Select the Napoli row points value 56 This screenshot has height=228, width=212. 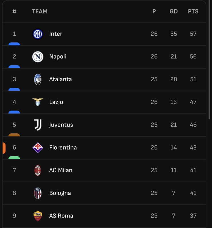click(x=193, y=56)
